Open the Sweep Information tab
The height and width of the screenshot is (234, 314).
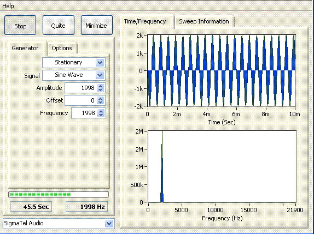point(204,21)
